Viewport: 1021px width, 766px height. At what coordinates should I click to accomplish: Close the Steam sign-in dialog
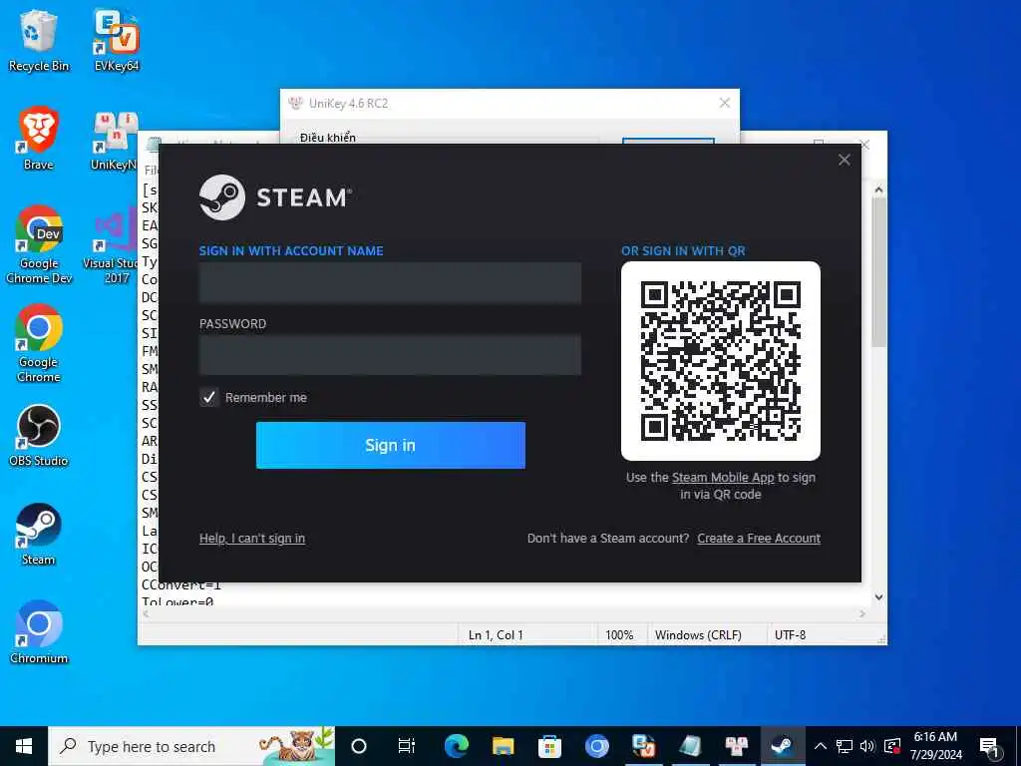845,160
